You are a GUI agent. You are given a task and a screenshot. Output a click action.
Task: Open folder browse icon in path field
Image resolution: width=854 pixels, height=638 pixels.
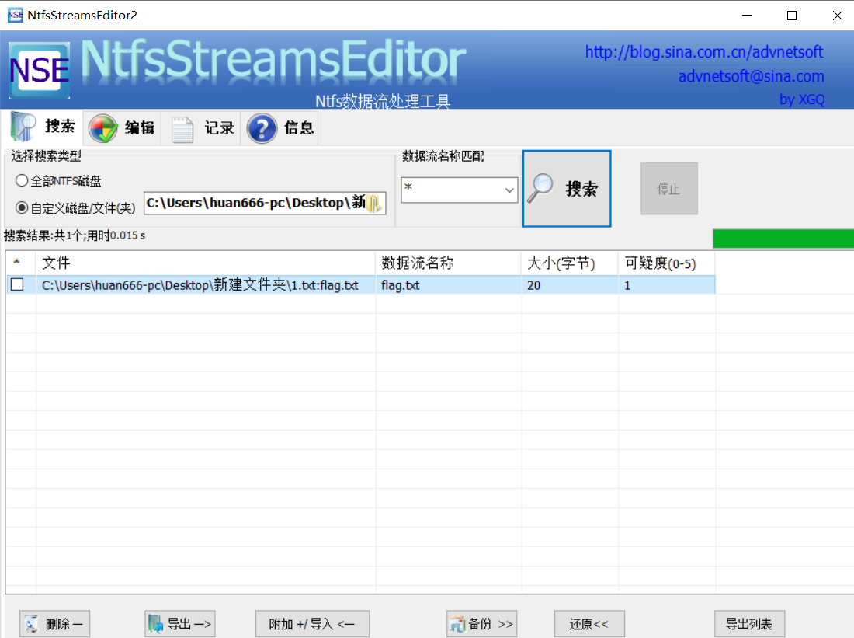click(374, 204)
